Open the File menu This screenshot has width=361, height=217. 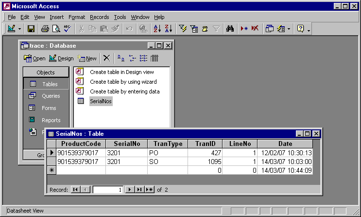pos(12,17)
